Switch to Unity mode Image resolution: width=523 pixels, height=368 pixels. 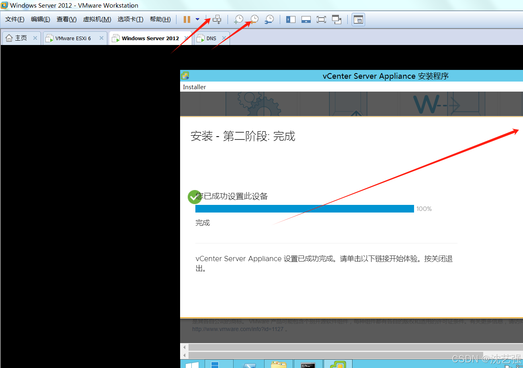pos(336,19)
